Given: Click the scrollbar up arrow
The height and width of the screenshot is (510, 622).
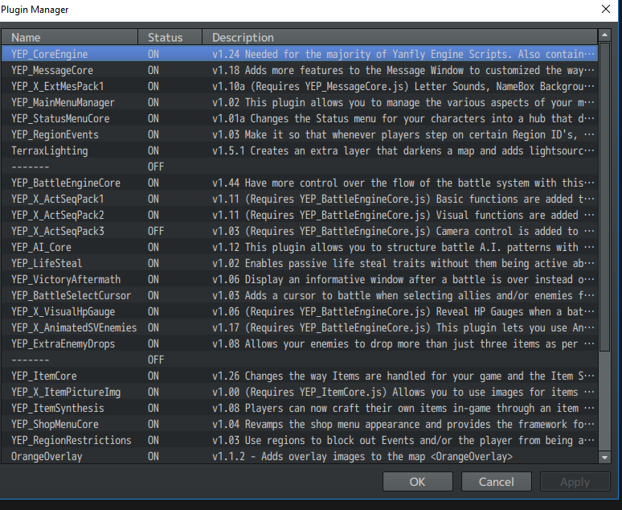Looking at the screenshot, I should click(x=604, y=35).
